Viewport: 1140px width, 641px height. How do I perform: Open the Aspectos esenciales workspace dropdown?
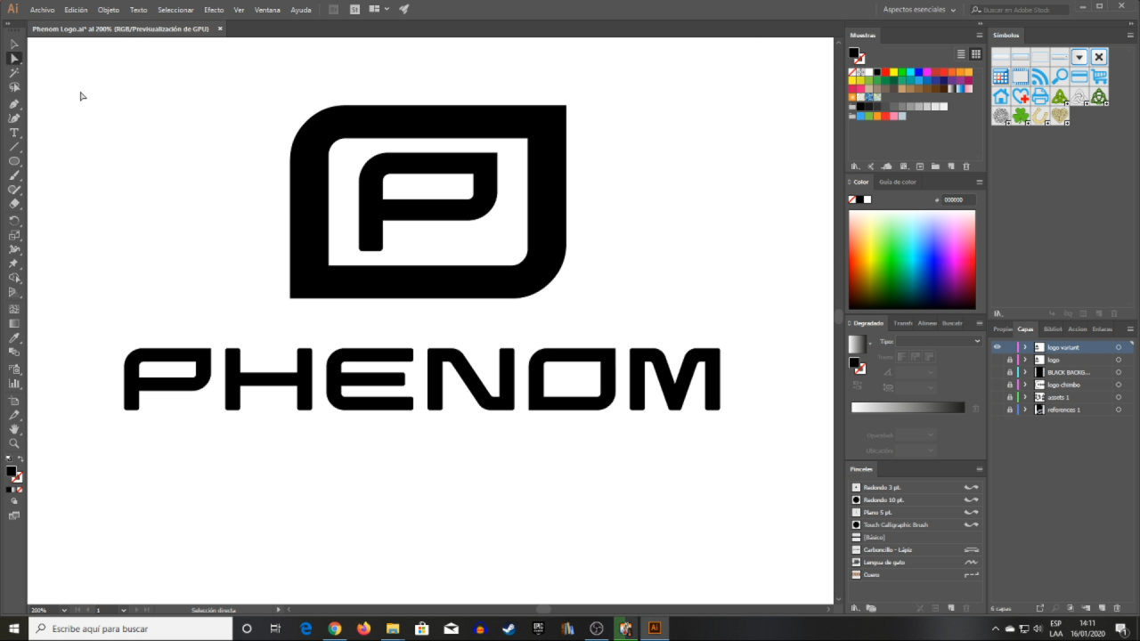pyautogui.click(x=919, y=10)
